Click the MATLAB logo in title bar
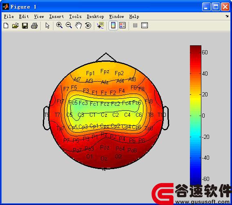The image size is (232, 205). [x=6, y=7]
